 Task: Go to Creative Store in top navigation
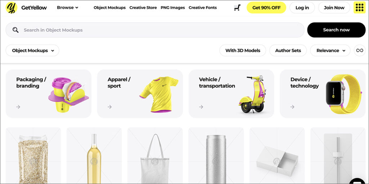click(143, 8)
